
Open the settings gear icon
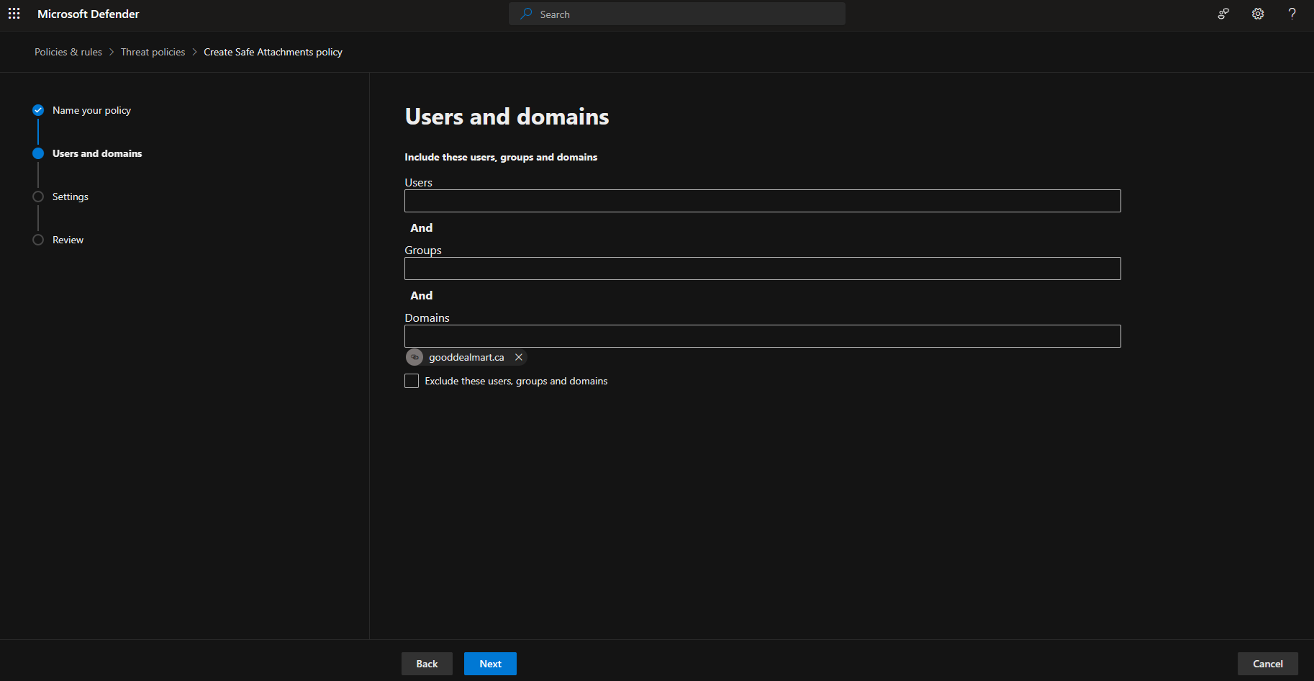click(x=1257, y=14)
